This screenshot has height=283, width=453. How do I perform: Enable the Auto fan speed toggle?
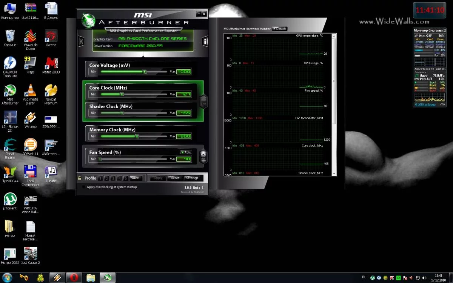click(186, 152)
